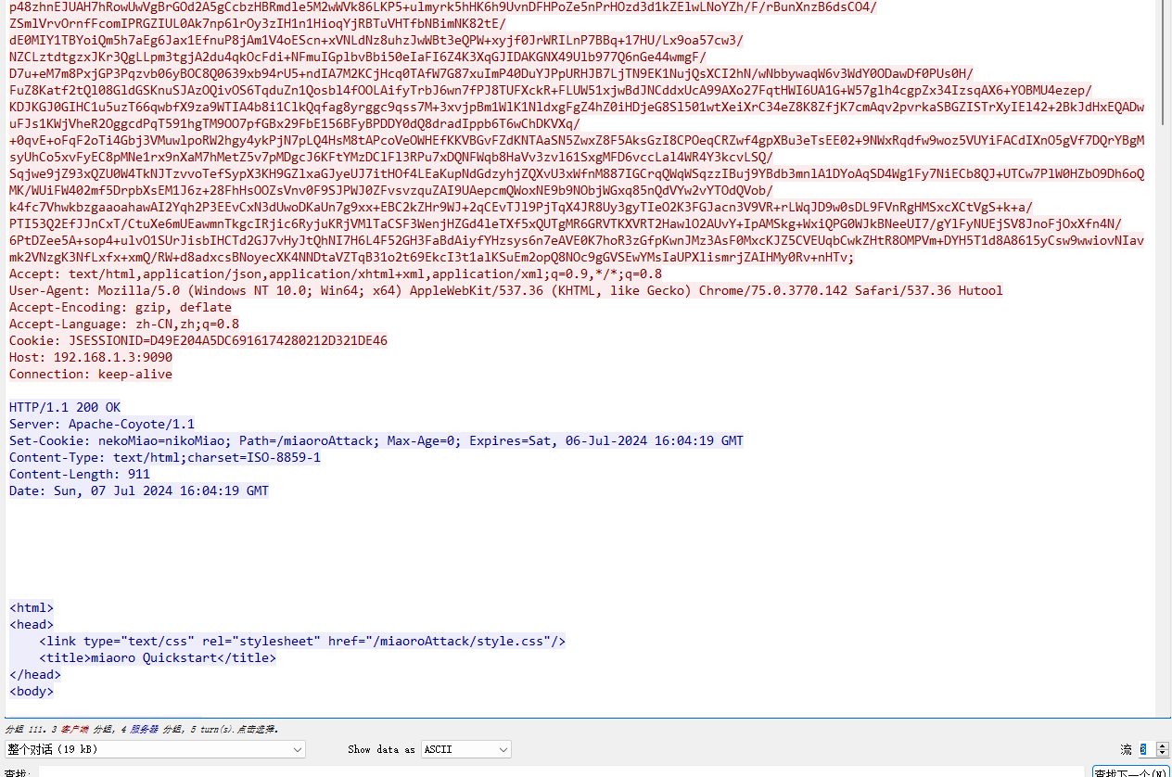This screenshot has height=777, width=1172.
Task: Click the stylesheet link tag line
Action: click(x=301, y=641)
